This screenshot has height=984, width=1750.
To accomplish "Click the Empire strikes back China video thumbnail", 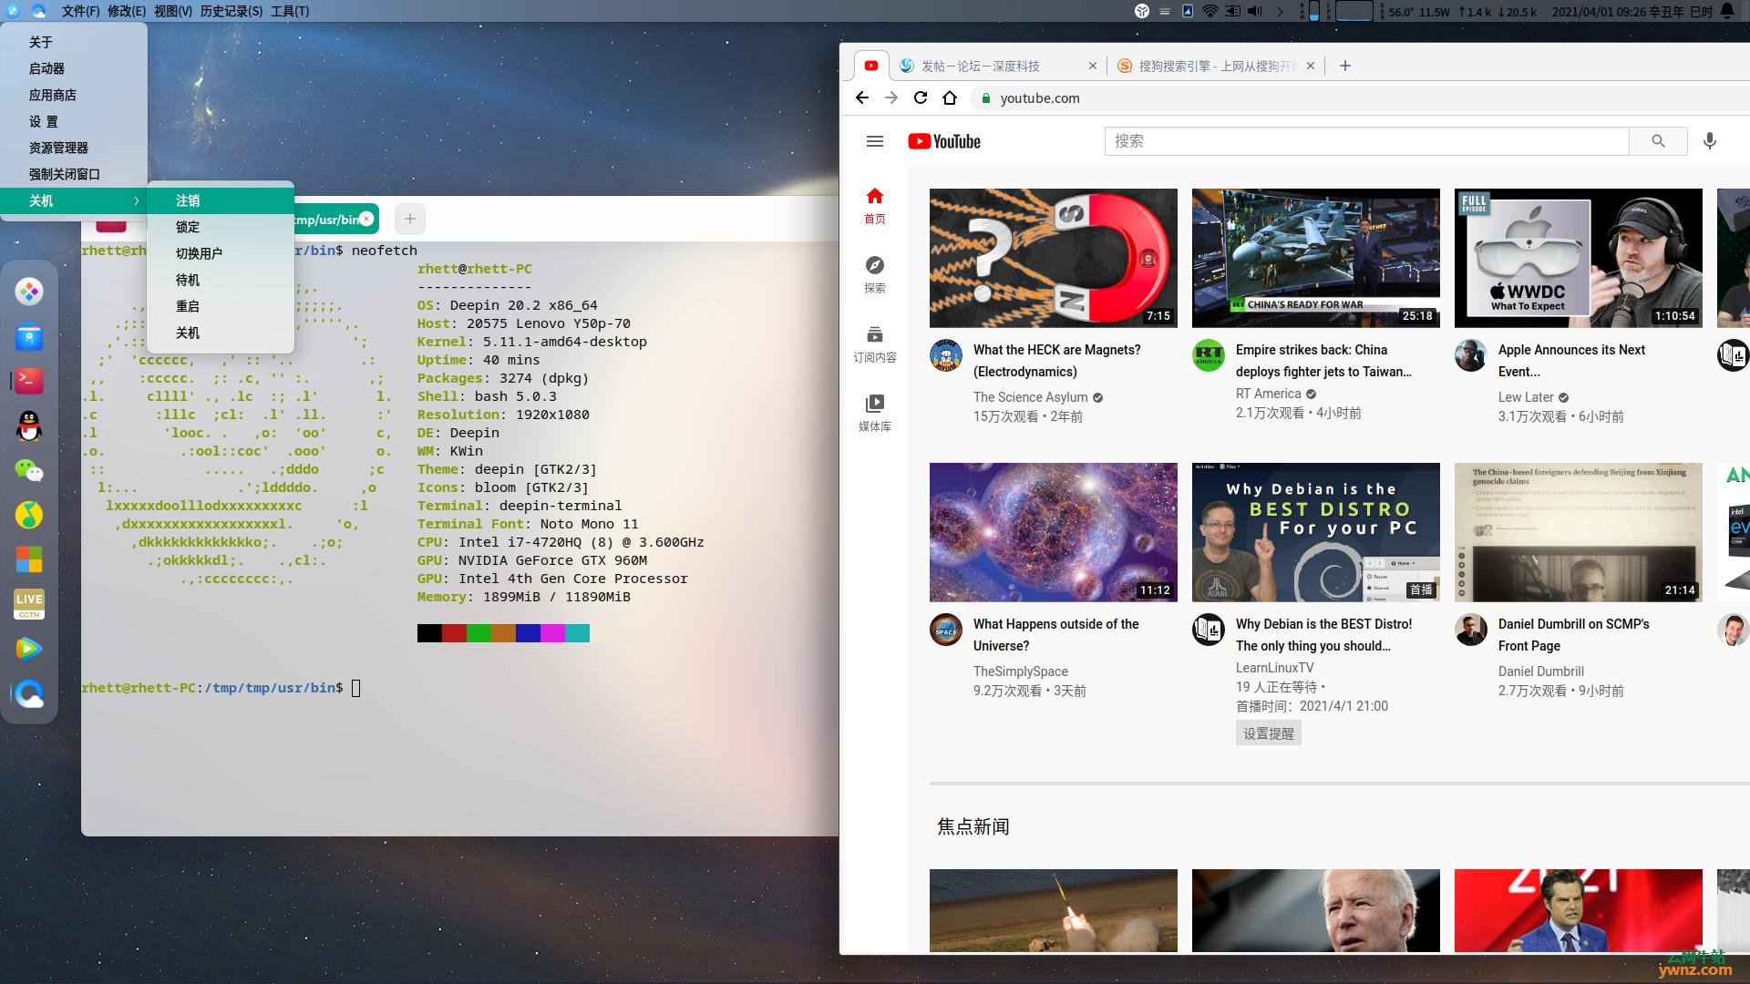I will 1315,256.
